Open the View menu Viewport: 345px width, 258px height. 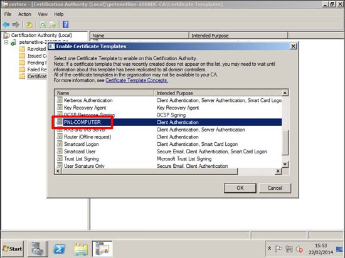pyautogui.click(x=43, y=14)
